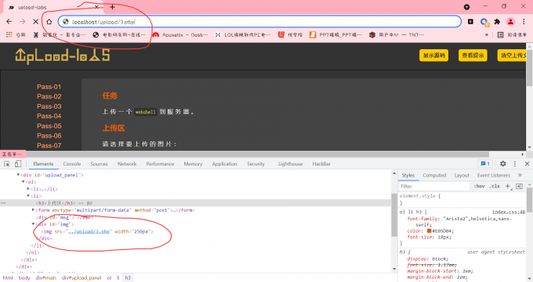This screenshot has width=533, height=282.
Task: Switch to the Event Listeners pane tab
Action: (494, 175)
